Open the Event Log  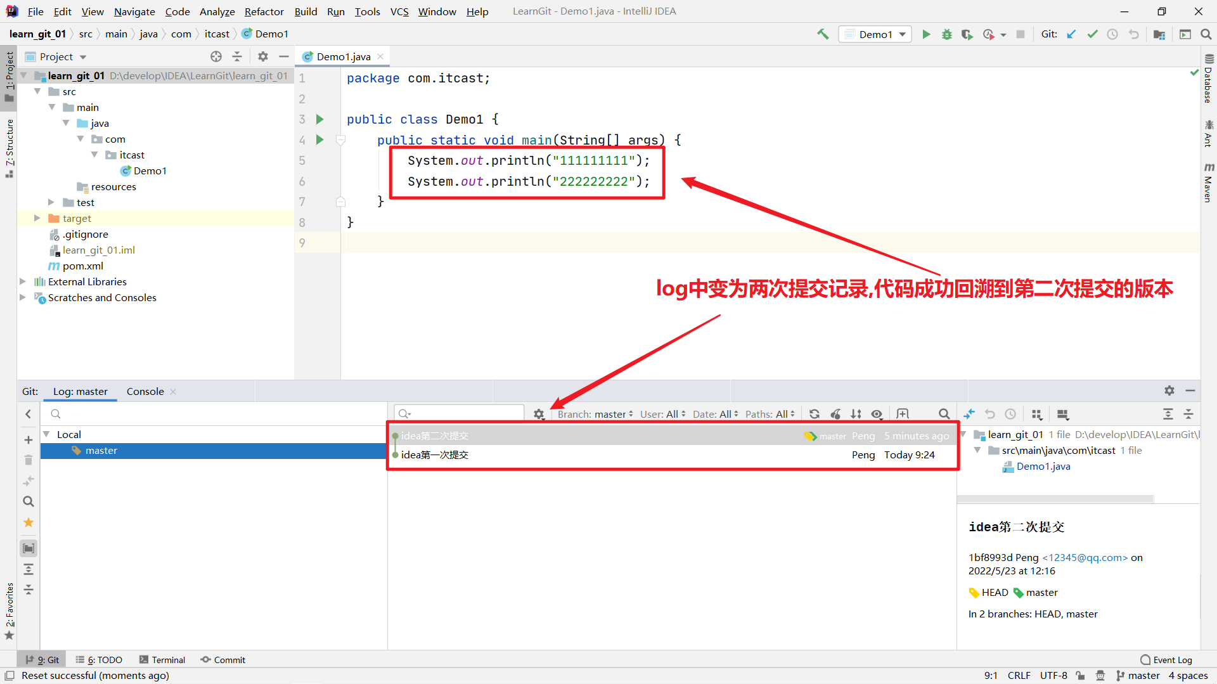tap(1166, 660)
